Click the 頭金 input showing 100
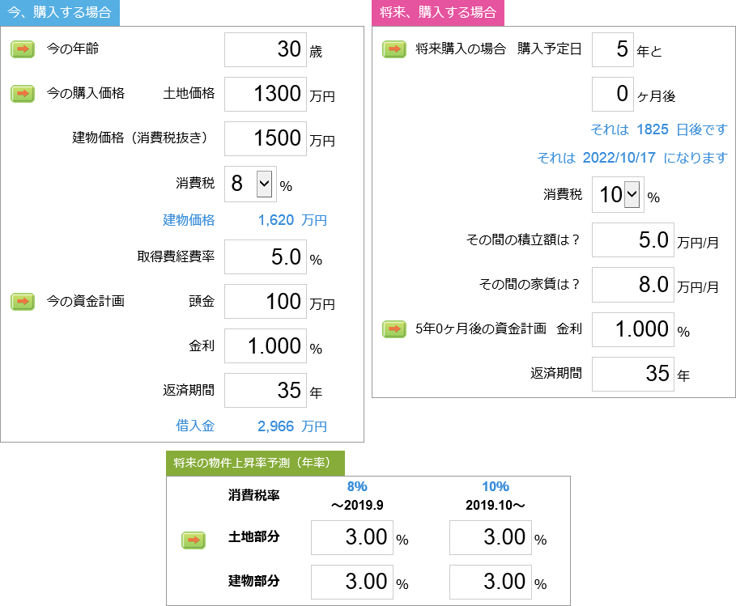Screen dimensions: 736x606 265,302
